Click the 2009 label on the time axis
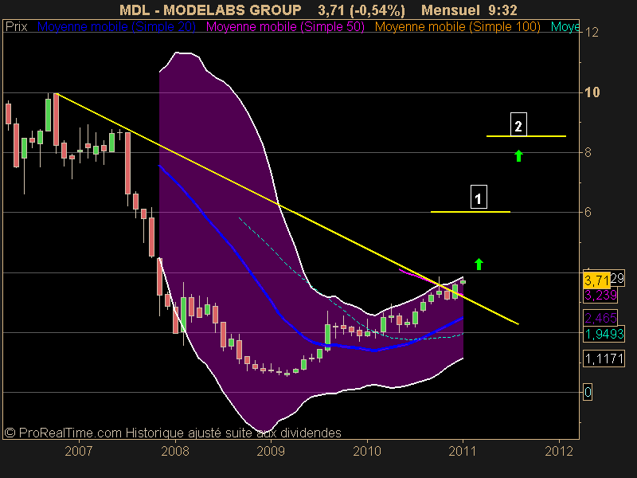Image resolution: width=637 pixels, height=478 pixels. (x=271, y=451)
